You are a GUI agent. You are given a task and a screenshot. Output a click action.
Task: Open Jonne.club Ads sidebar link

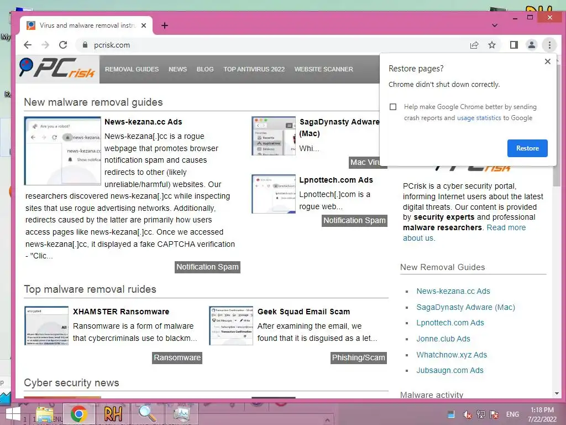point(443,339)
